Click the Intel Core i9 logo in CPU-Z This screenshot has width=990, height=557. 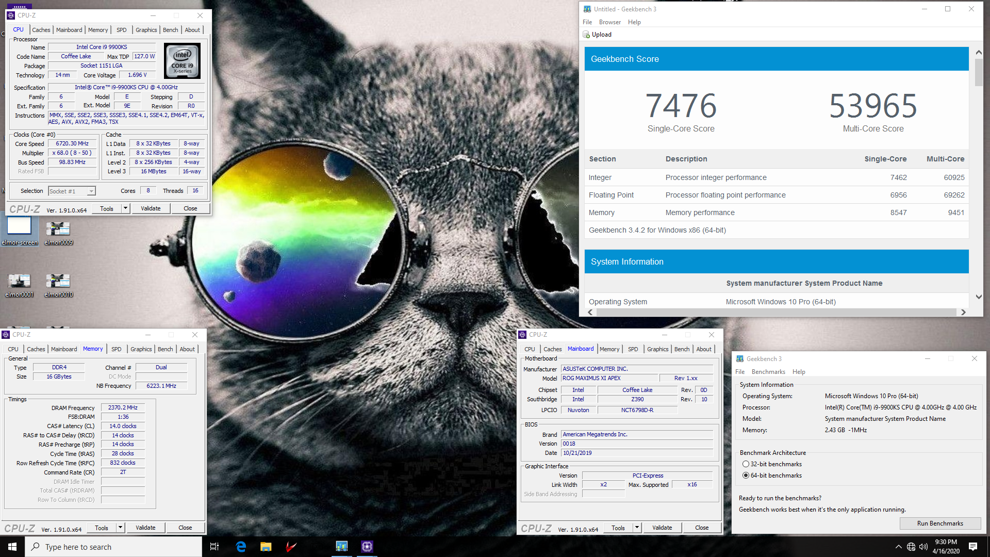coord(182,61)
